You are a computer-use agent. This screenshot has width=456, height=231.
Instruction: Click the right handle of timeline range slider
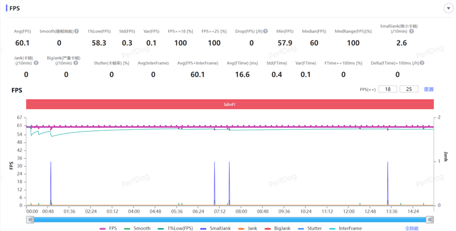pos(430,220)
